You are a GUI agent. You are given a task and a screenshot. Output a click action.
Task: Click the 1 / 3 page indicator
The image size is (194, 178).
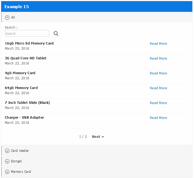click(83, 137)
